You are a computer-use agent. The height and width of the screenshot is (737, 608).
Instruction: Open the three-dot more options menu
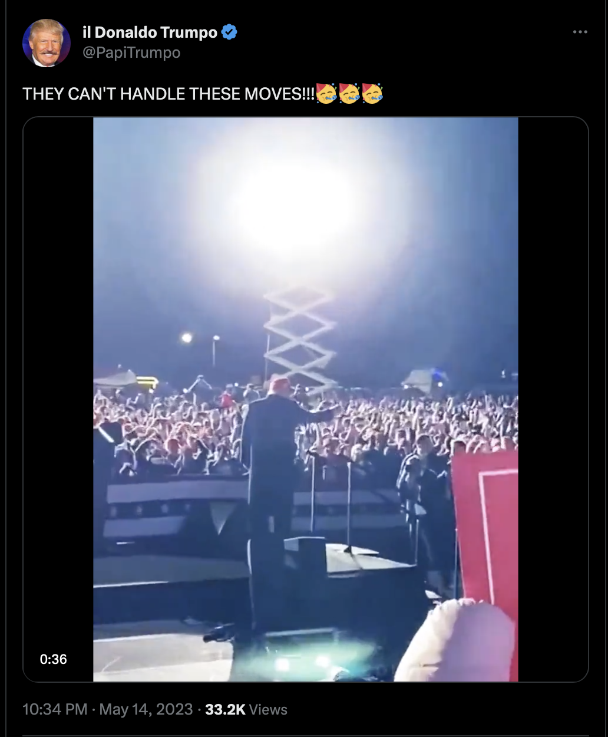click(x=580, y=32)
